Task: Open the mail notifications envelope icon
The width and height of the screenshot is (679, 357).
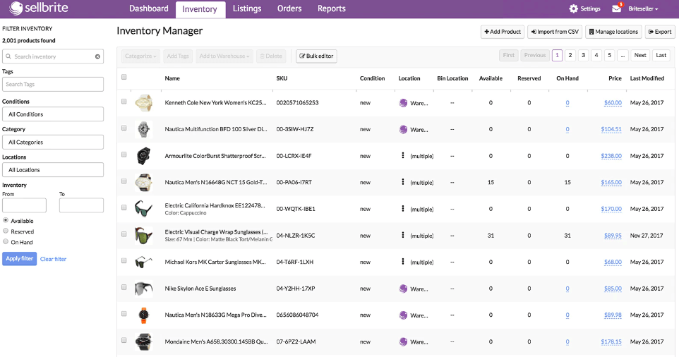Action: coord(617,8)
